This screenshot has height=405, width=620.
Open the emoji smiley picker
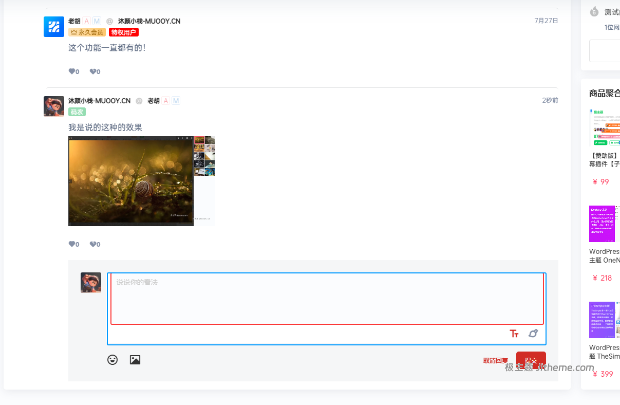112,360
